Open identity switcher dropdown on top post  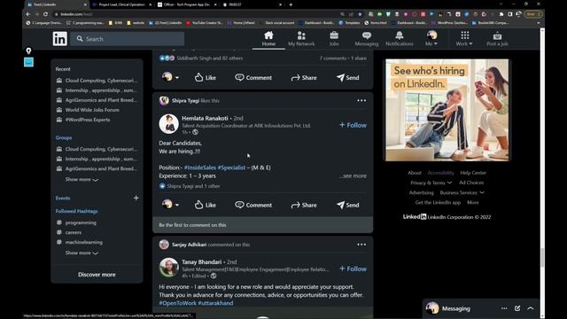point(170,77)
